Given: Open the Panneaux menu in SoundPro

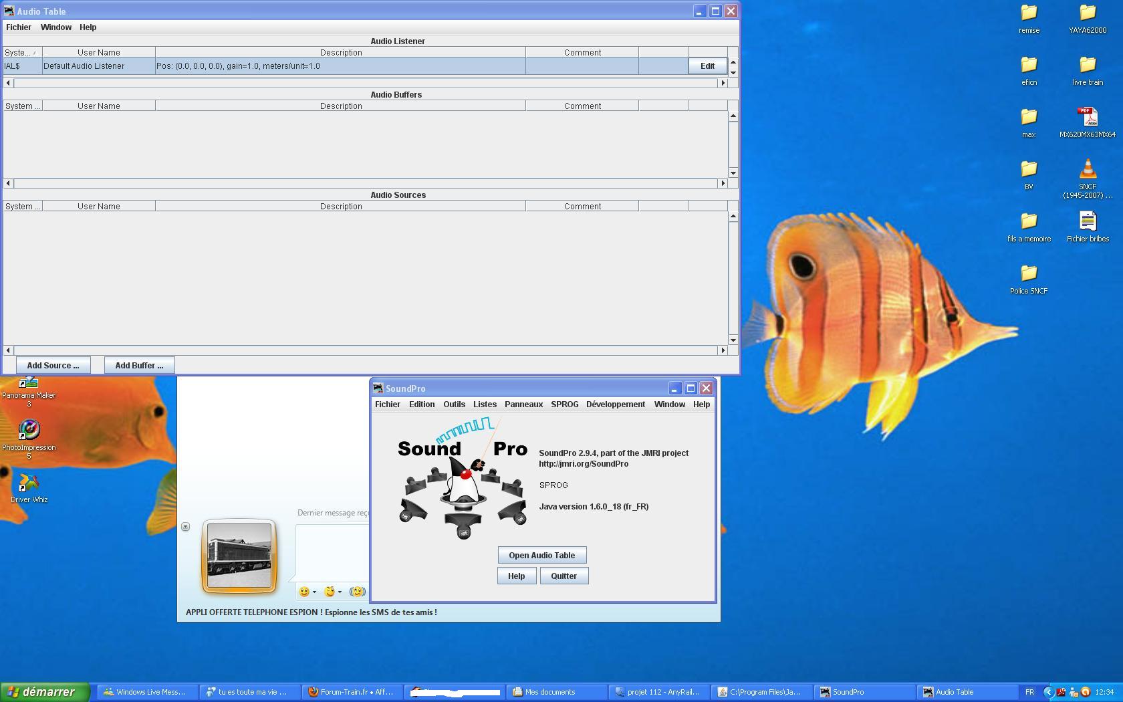Looking at the screenshot, I should tap(523, 404).
